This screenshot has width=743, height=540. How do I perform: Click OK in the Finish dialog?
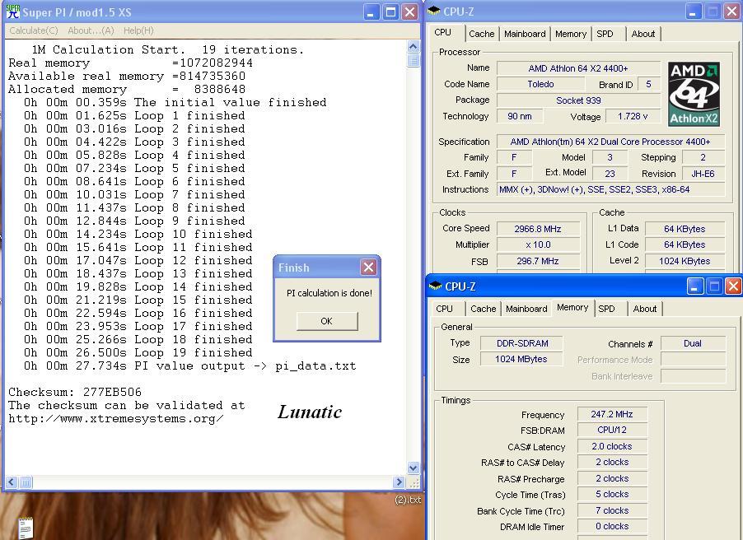327,321
